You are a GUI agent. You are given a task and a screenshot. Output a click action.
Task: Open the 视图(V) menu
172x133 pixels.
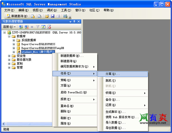pyautogui.click(x=38, y=10)
